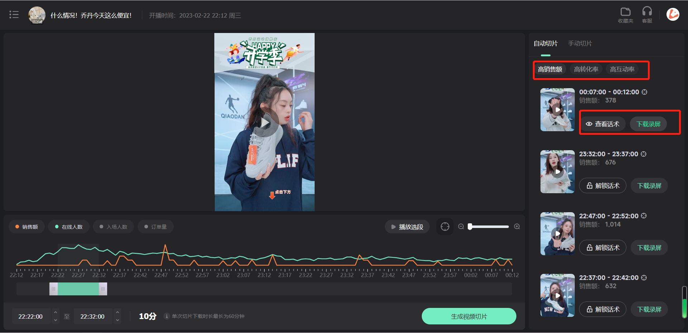Viewport: 688px width, 333px height.
Task: Toggle the 销售额 metric legend
Action: pos(27,226)
